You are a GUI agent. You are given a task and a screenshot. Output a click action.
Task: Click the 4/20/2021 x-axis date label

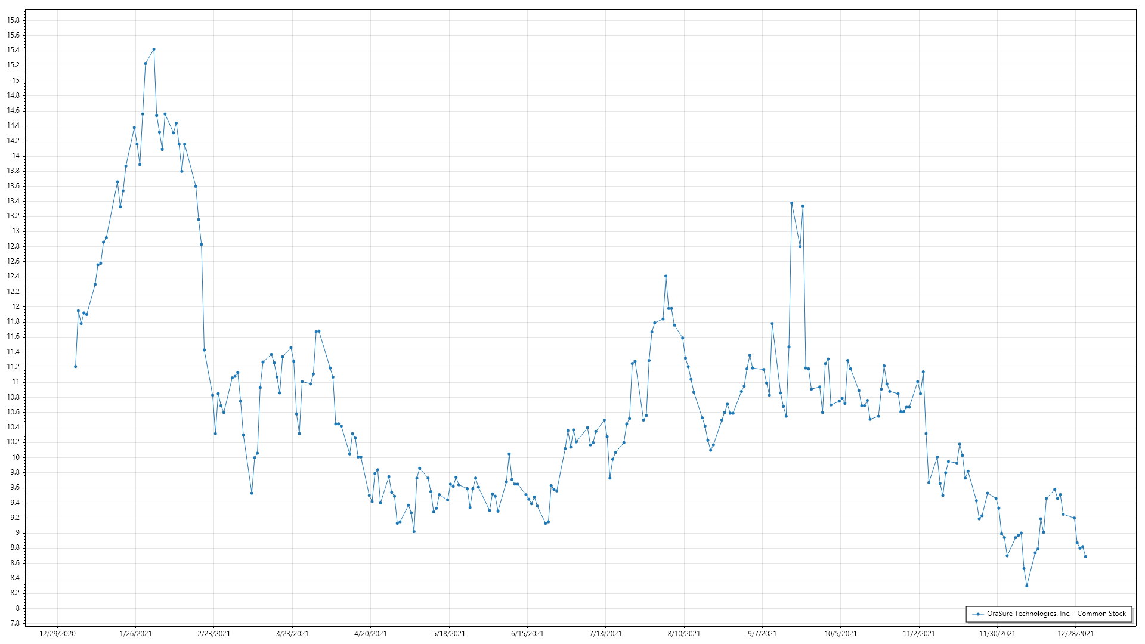370,633
